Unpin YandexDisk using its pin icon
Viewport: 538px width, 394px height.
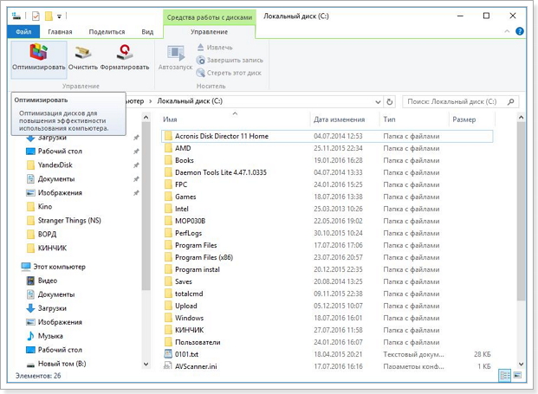[x=136, y=165]
